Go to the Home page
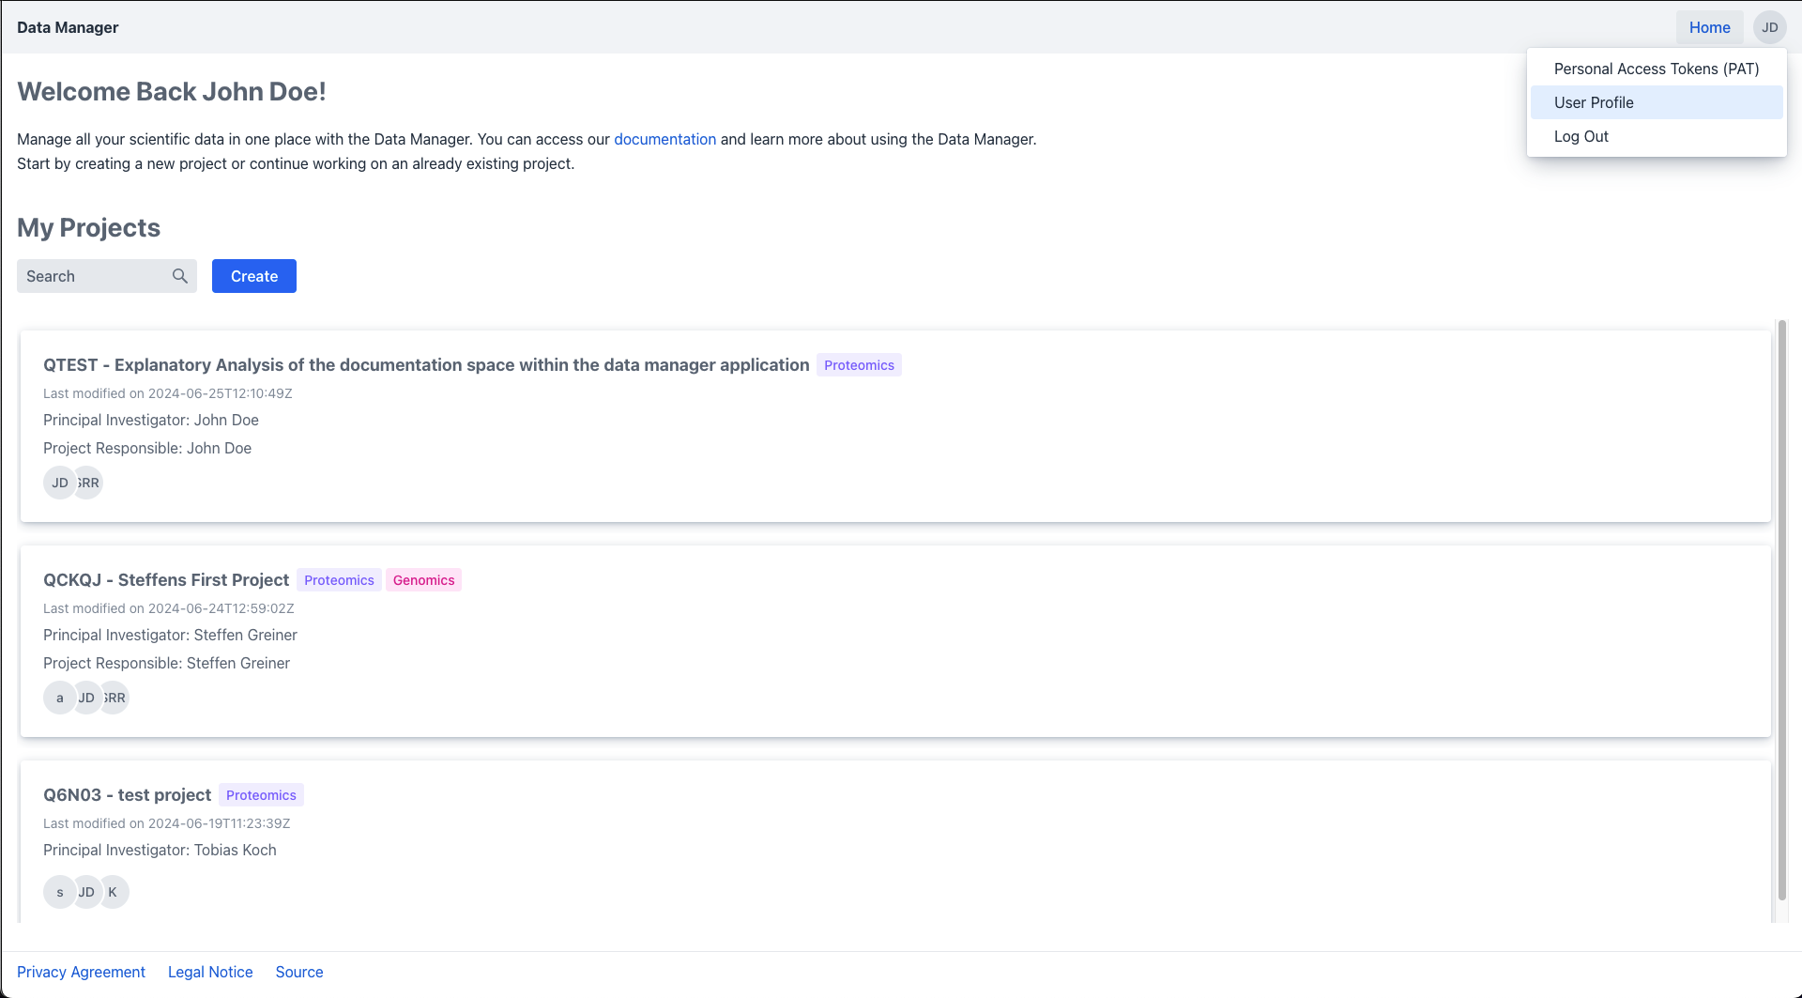Viewport: 1802px width, 998px height. pyautogui.click(x=1709, y=27)
